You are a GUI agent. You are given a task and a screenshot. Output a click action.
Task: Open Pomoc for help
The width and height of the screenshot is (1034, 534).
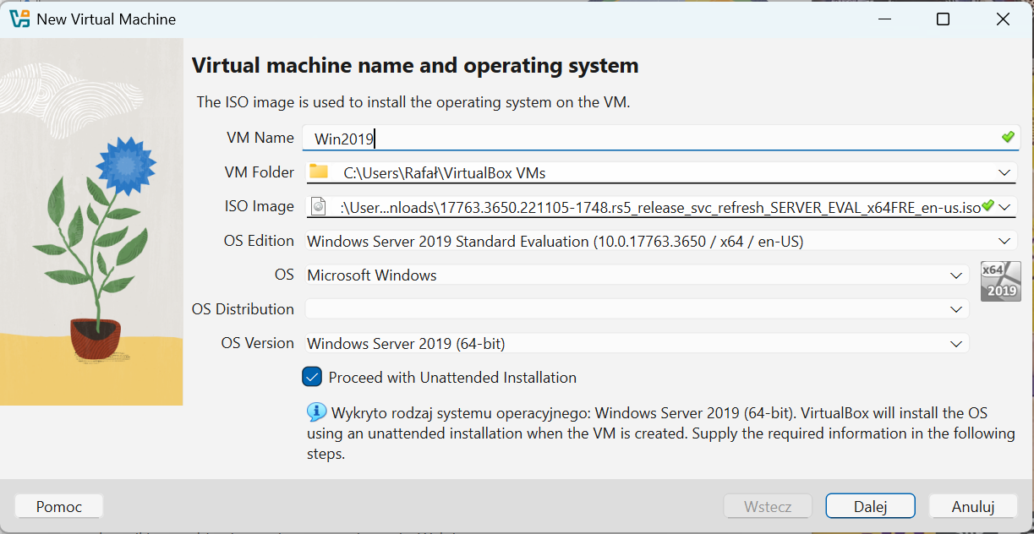[58, 505]
